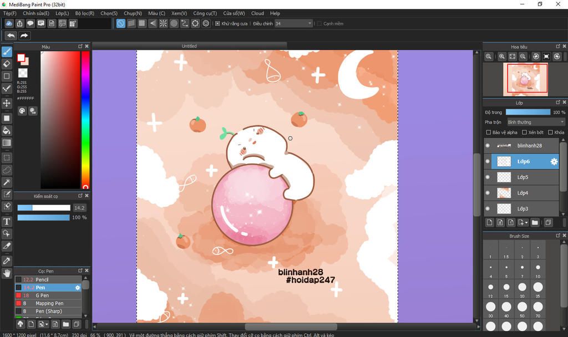
Task: Check the Bảo vệ alpha option
Action: point(488,132)
